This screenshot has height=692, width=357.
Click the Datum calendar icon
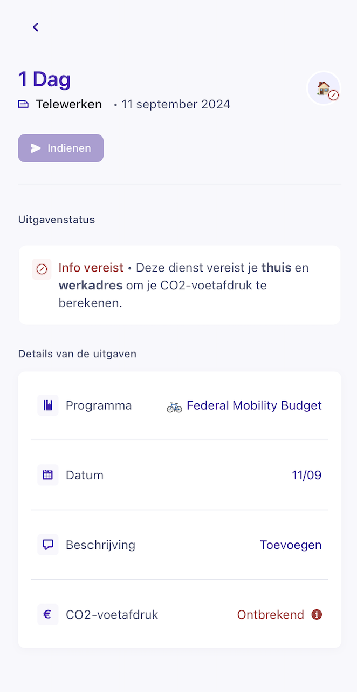point(48,475)
